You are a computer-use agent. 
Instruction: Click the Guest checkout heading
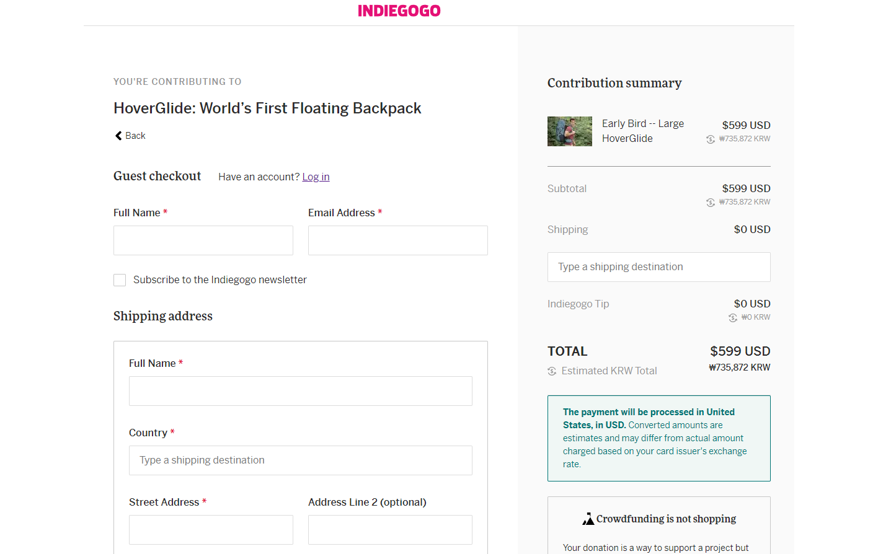(x=157, y=176)
